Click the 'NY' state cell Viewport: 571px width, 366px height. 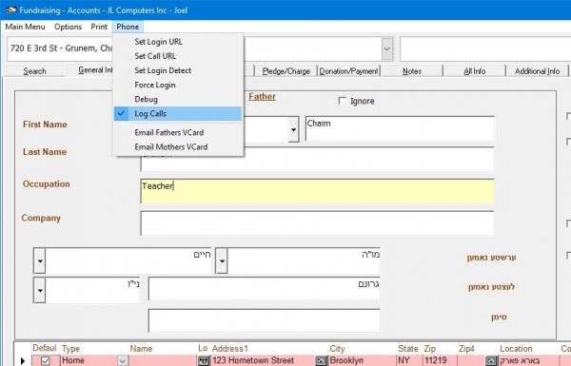(409, 360)
